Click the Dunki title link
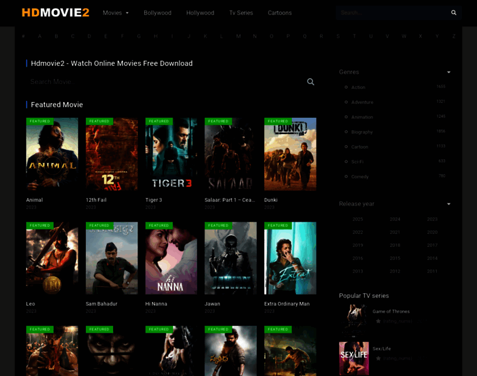The image size is (477, 376). click(271, 200)
